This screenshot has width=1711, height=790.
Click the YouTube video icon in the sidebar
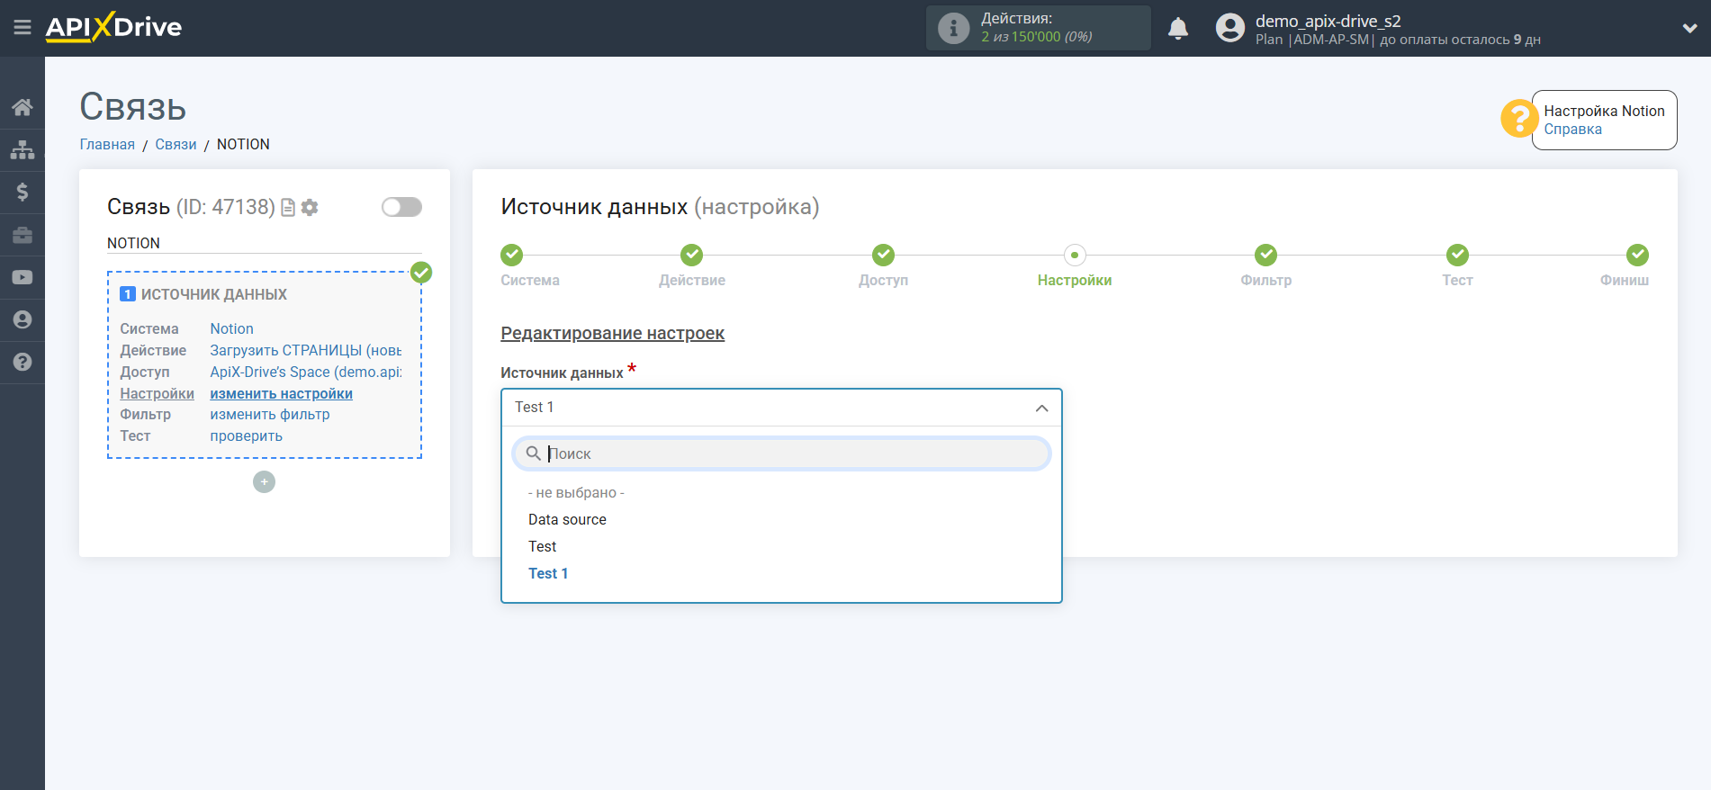tap(23, 277)
